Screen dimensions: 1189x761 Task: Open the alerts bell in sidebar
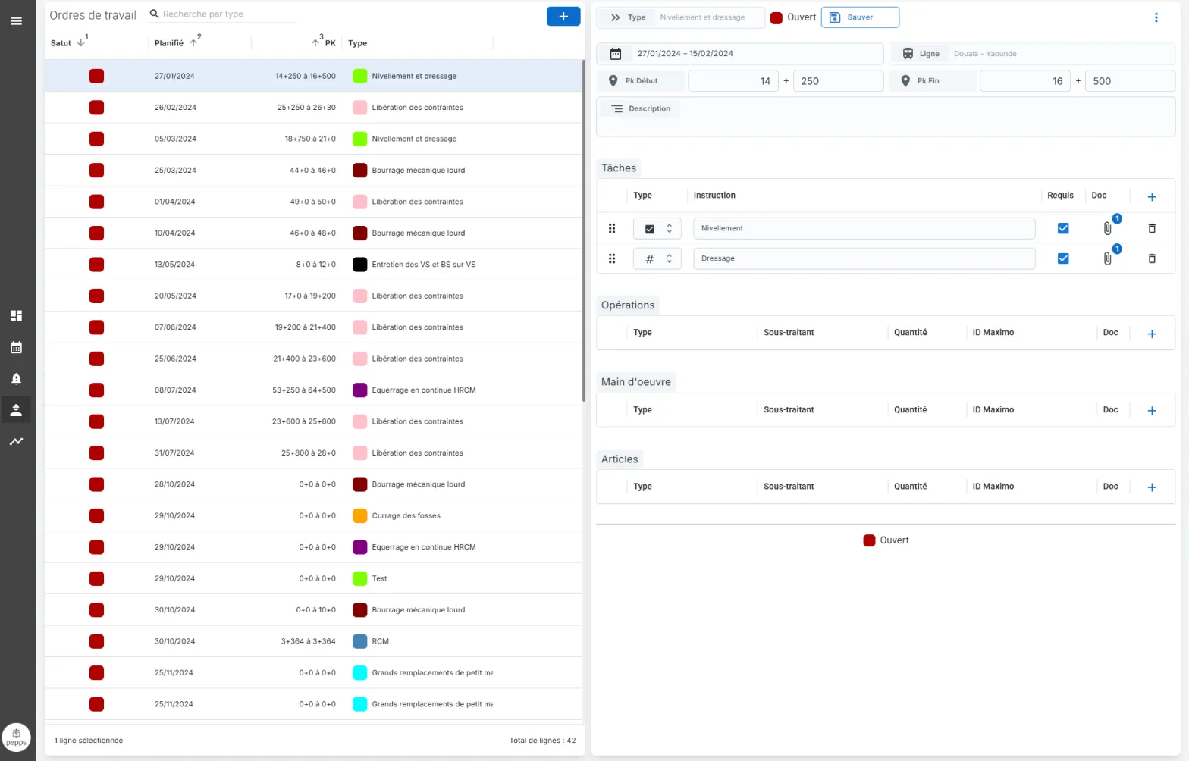tap(16, 379)
